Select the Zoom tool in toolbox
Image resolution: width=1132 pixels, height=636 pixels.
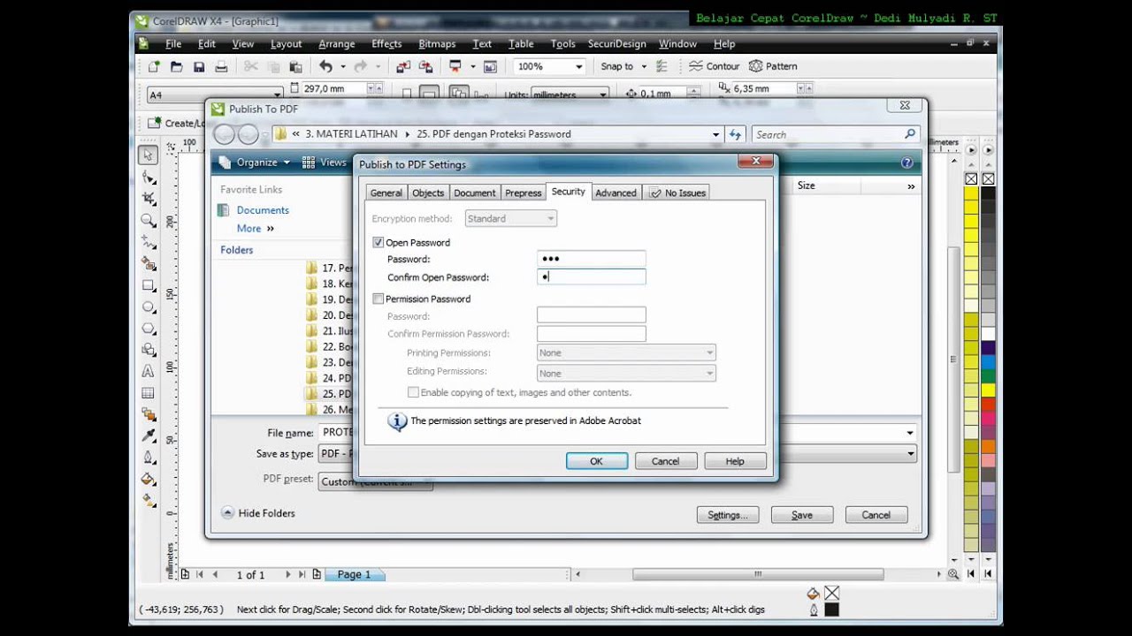pos(149,220)
